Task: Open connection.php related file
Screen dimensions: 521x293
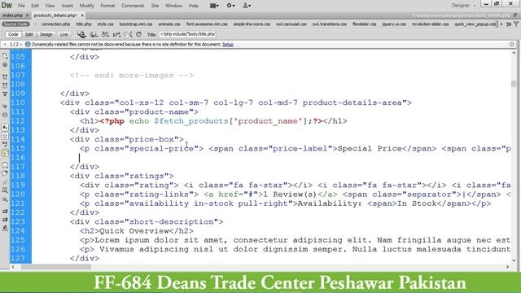Action: pyautogui.click(x=55, y=24)
